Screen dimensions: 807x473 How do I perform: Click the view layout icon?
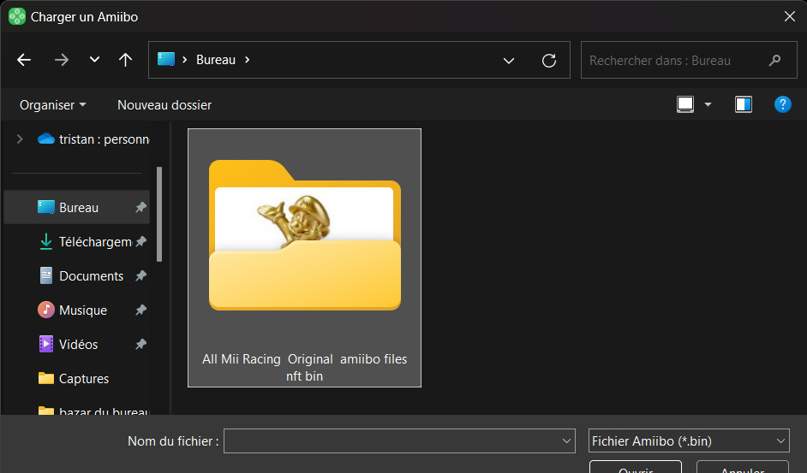[685, 104]
